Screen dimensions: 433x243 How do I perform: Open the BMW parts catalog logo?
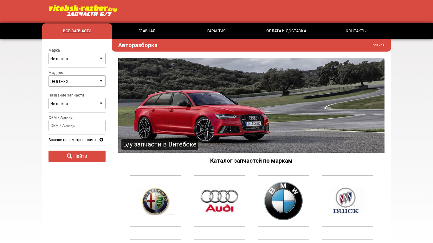pyautogui.click(x=283, y=201)
